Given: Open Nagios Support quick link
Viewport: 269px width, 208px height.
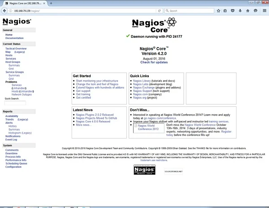Looking at the screenshot, I should pos(143,91).
